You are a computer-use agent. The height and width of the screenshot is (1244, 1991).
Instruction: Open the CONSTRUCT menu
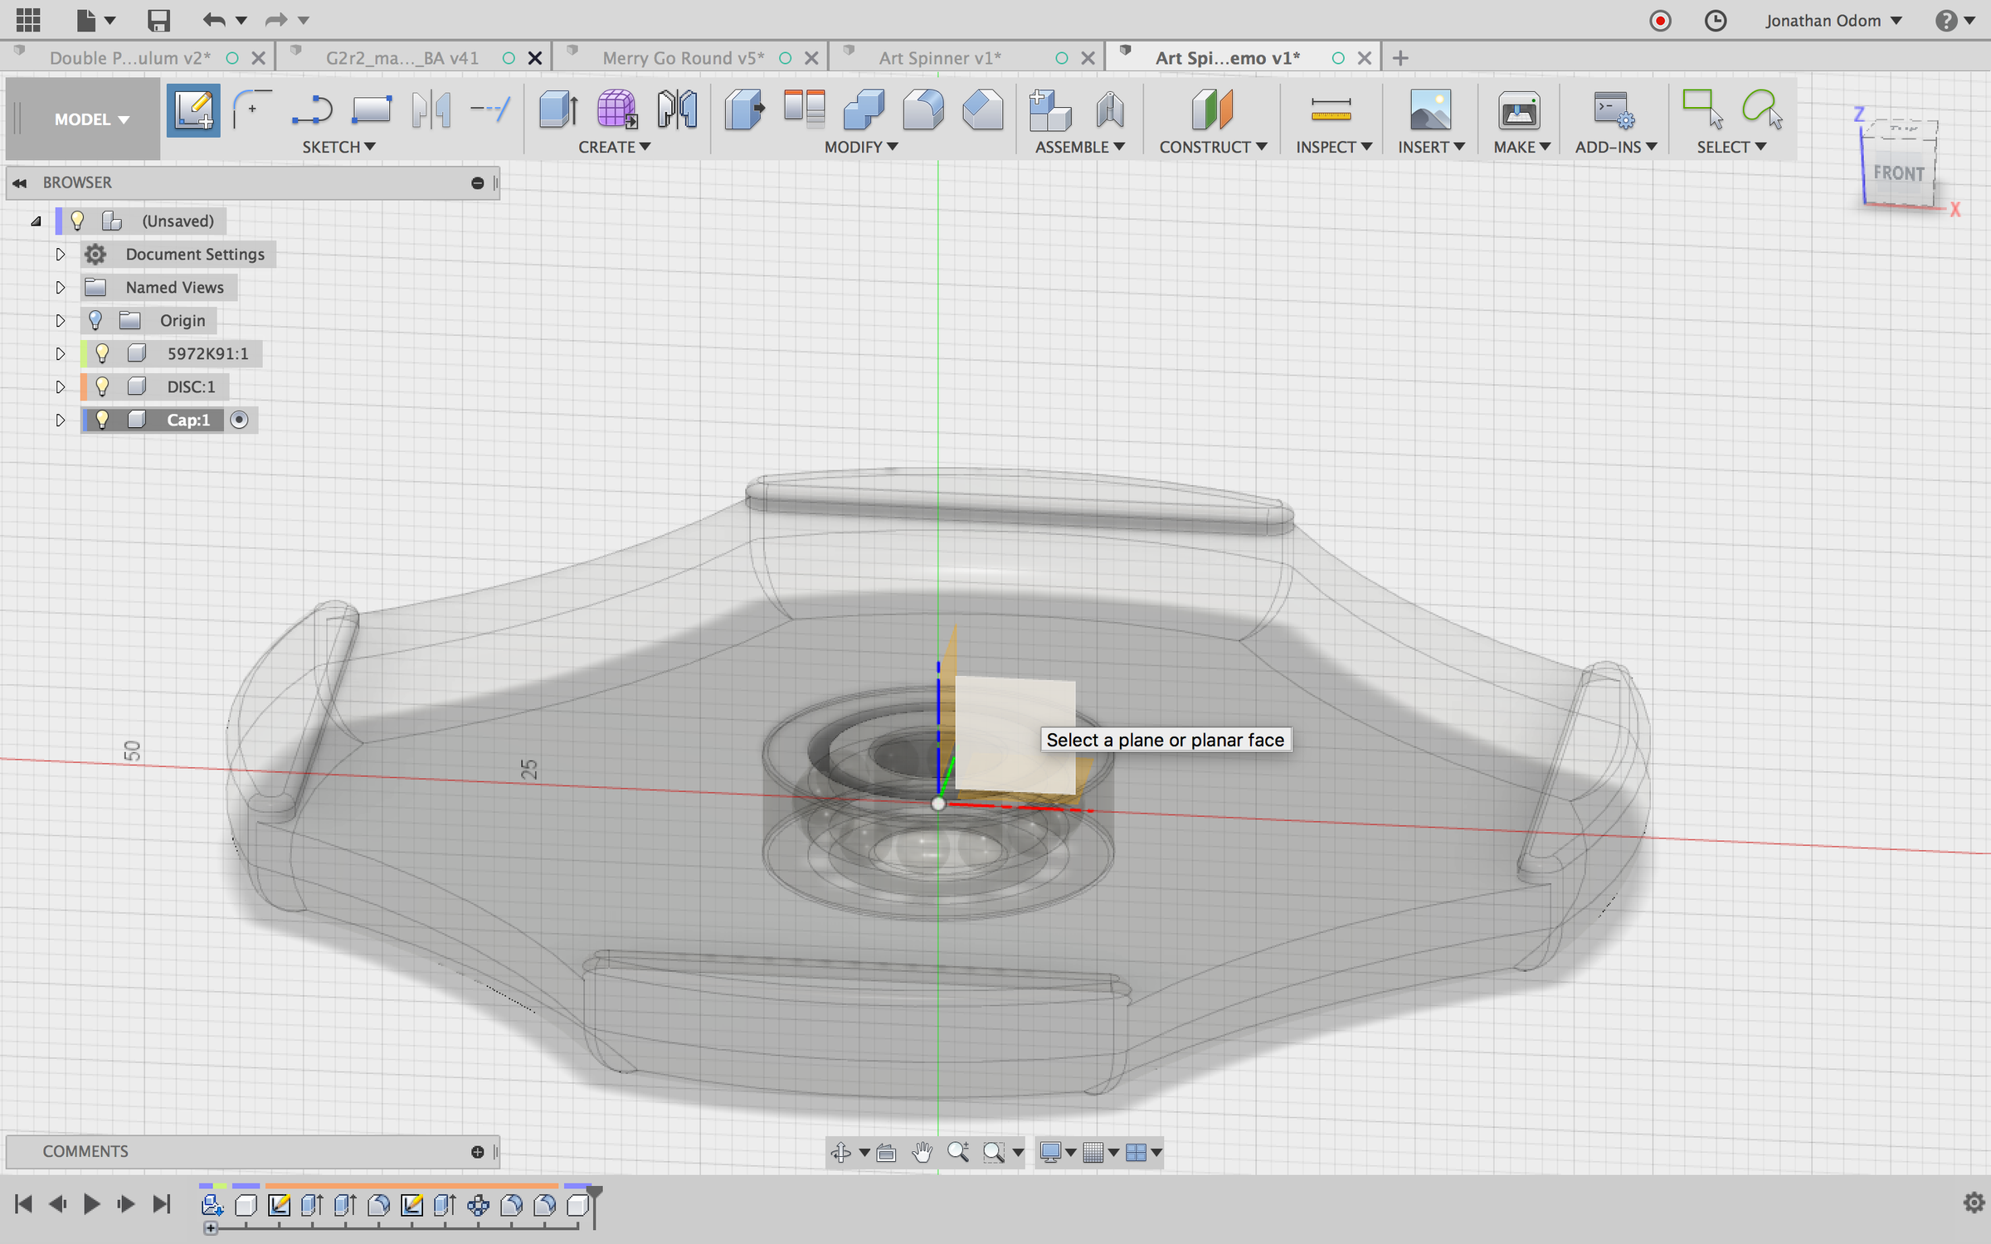pos(1212,147)
